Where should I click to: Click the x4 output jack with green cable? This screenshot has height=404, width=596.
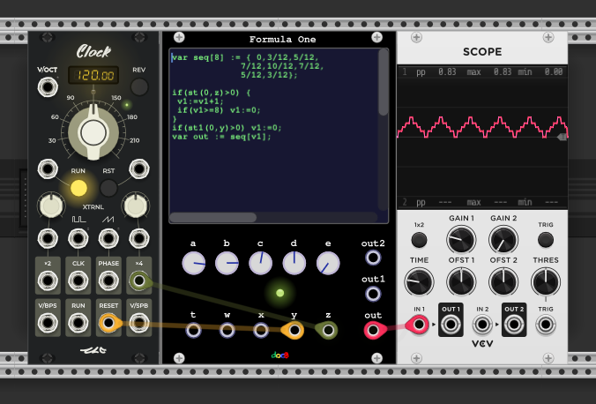[139, 281]
